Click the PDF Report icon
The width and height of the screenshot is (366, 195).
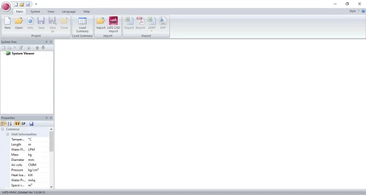140,23
